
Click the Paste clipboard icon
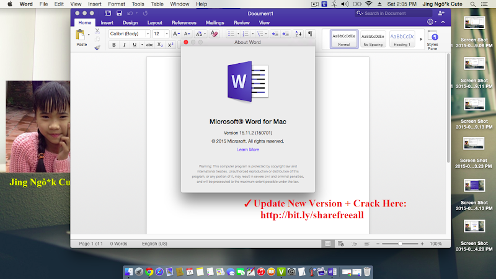pyautogui.click(x=81, y=35)
